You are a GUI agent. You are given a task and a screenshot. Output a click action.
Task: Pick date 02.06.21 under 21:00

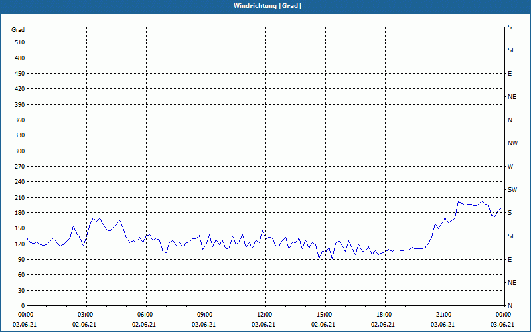tap(443, 325)
